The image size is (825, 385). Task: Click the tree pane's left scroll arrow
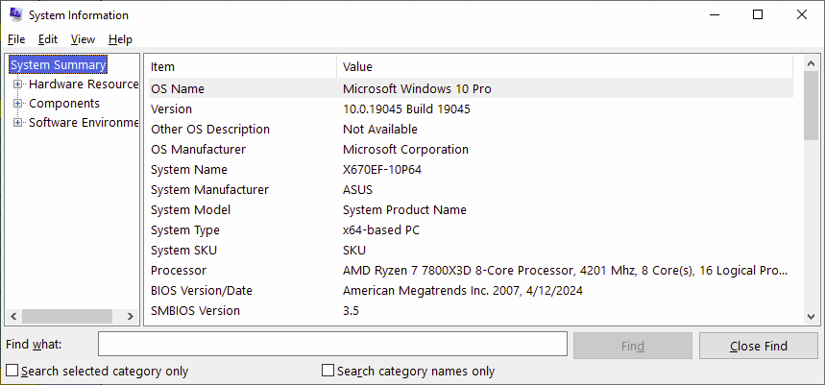(x=13, y=316)
